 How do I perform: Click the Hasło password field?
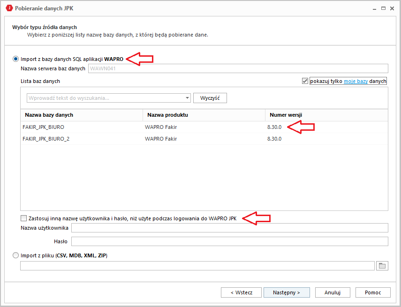pos(229,242)
